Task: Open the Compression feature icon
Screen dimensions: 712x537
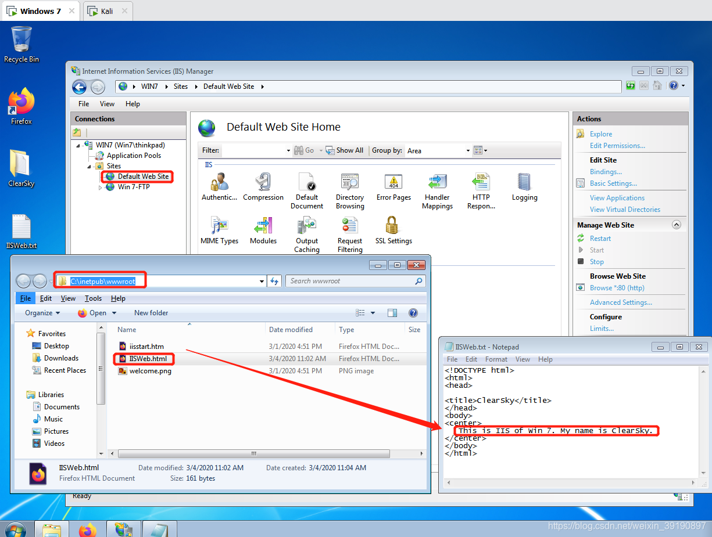Action: coord(263,187)
